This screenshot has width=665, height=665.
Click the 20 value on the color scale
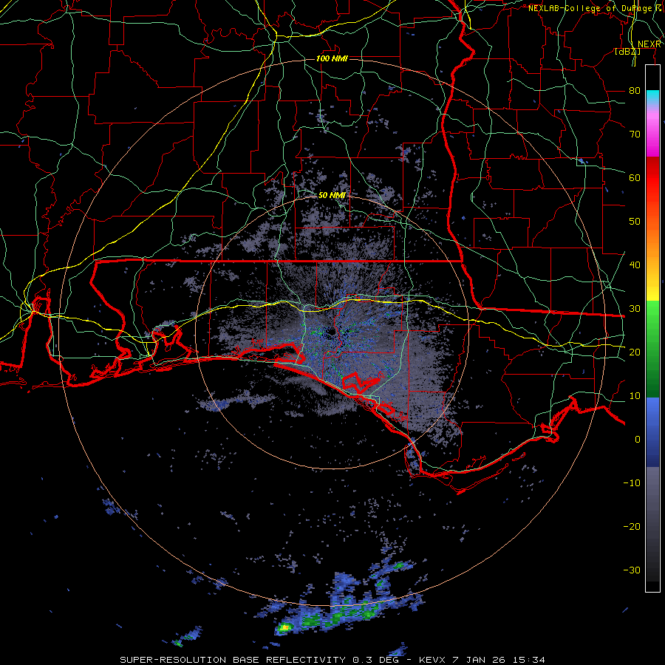(x=635, y=352)
